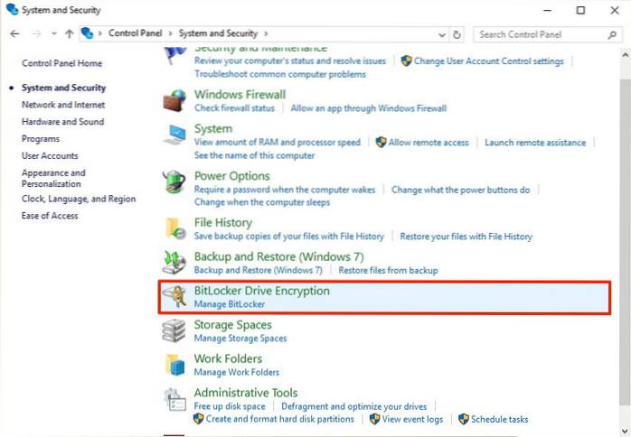
Task: Click Control Panel in the breadcrumb
Action: point(136,33)
